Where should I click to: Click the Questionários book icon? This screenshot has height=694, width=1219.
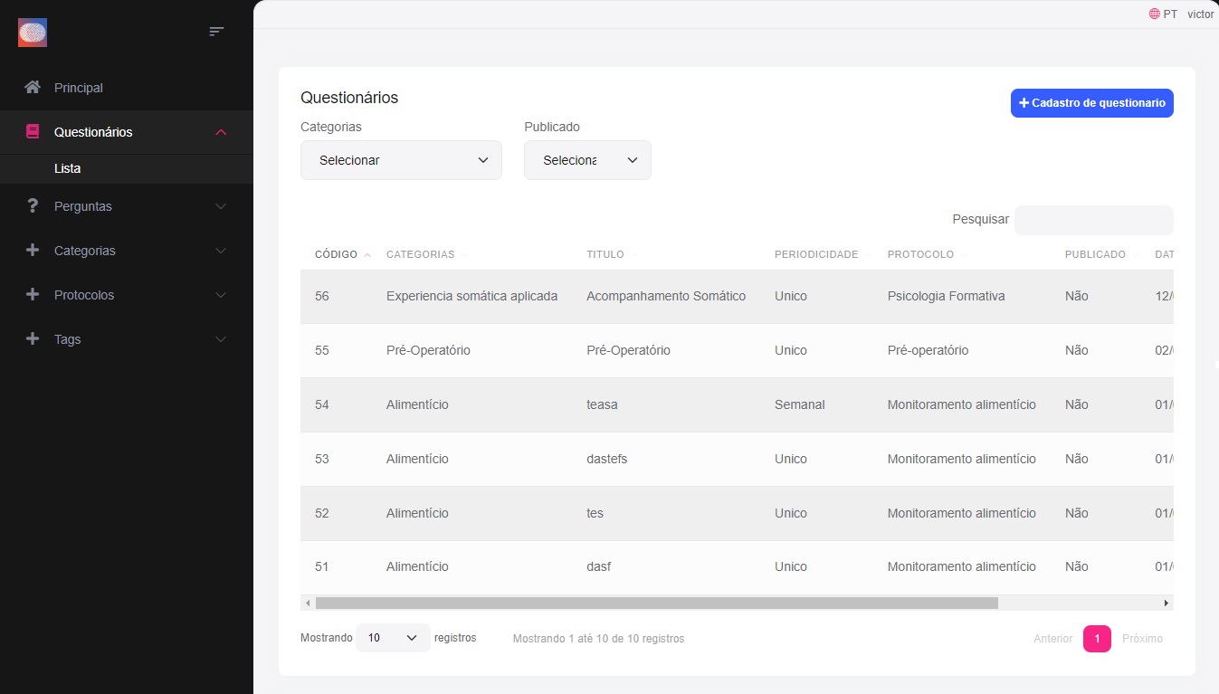click(x=33, y=132)
